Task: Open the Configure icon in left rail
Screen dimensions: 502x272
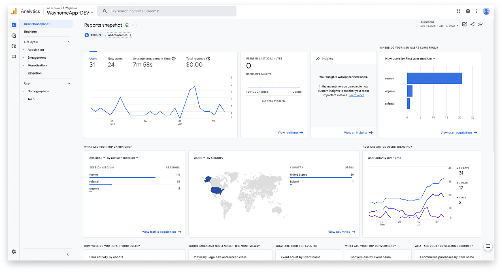Action: [x=14, y=57]
